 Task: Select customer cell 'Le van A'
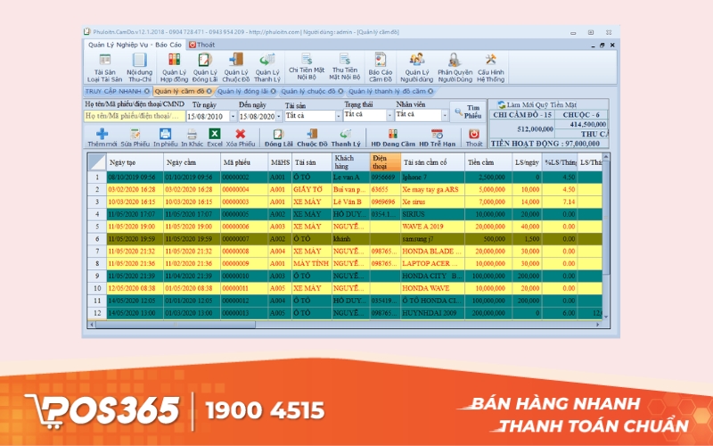pos(350,177)
